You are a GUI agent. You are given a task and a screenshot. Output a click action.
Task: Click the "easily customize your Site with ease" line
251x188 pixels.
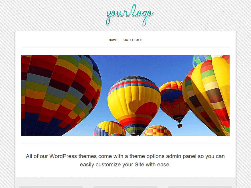point(125,165)
